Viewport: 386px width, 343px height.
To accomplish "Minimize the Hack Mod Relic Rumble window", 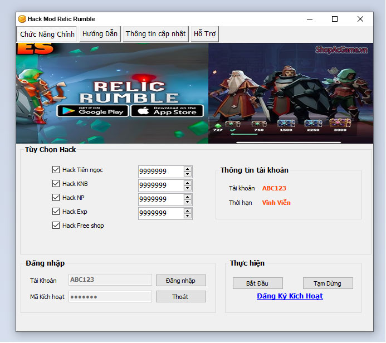I will coord(310,19).
